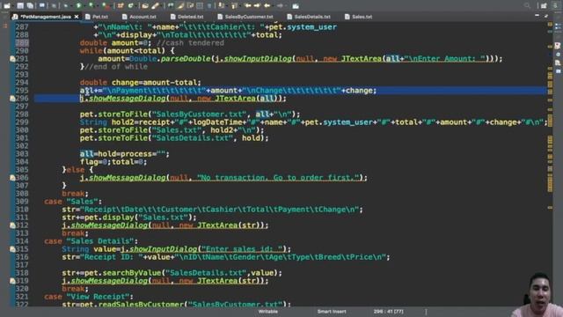Toggle Show Whitespace Characters

[209, 6]
